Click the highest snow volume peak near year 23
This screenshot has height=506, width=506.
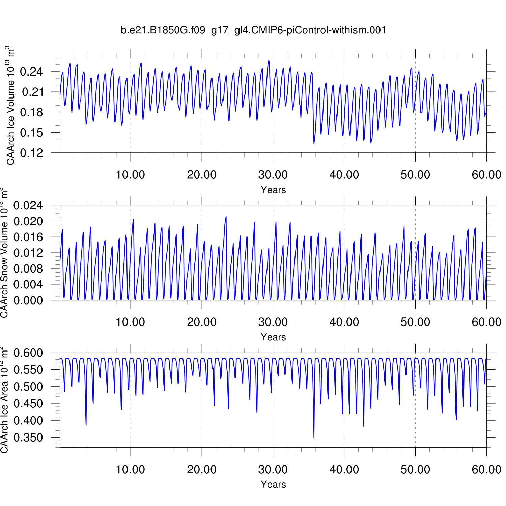226,217
